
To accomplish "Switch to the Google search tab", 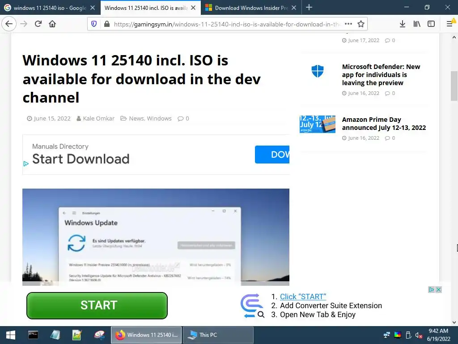I will pos(50,8).
